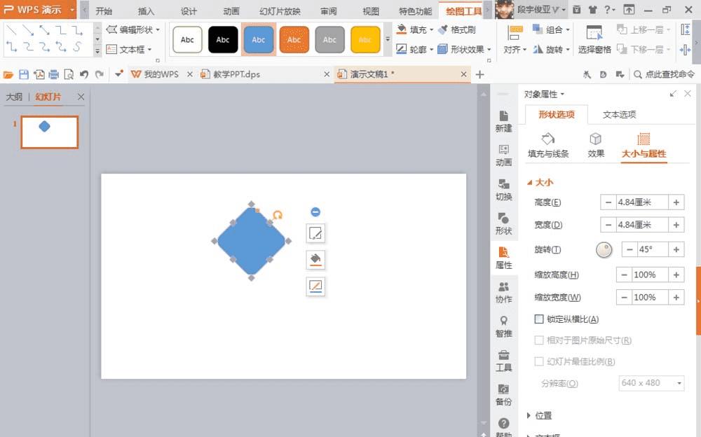Viewport: 701px width, 437px height.
Task: Open 新建 in the side bar
Action: coord(503,121)
